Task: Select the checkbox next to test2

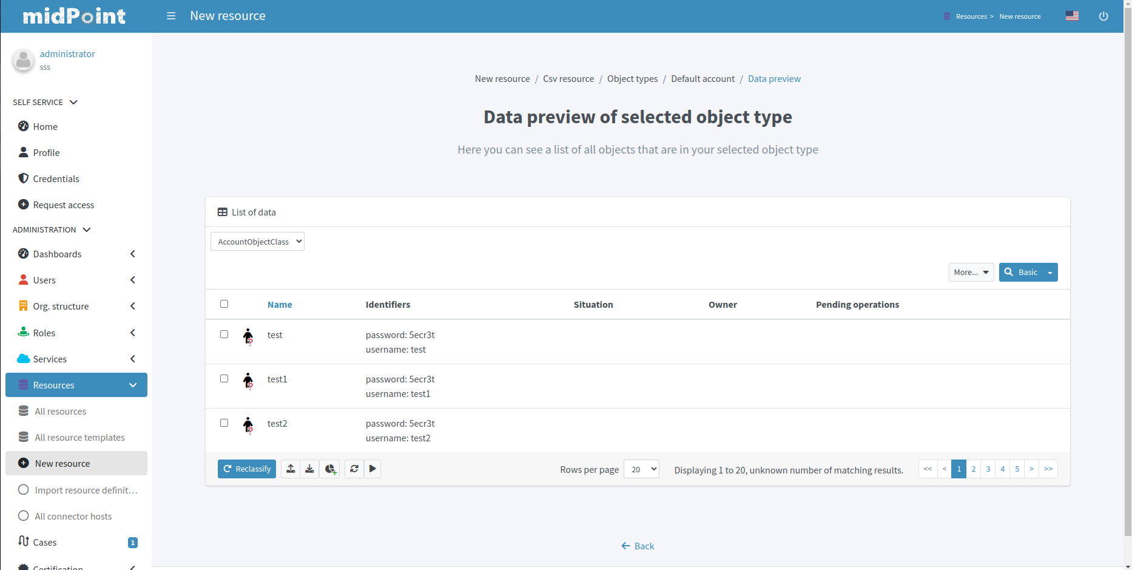Action: (x=224, y=422)
